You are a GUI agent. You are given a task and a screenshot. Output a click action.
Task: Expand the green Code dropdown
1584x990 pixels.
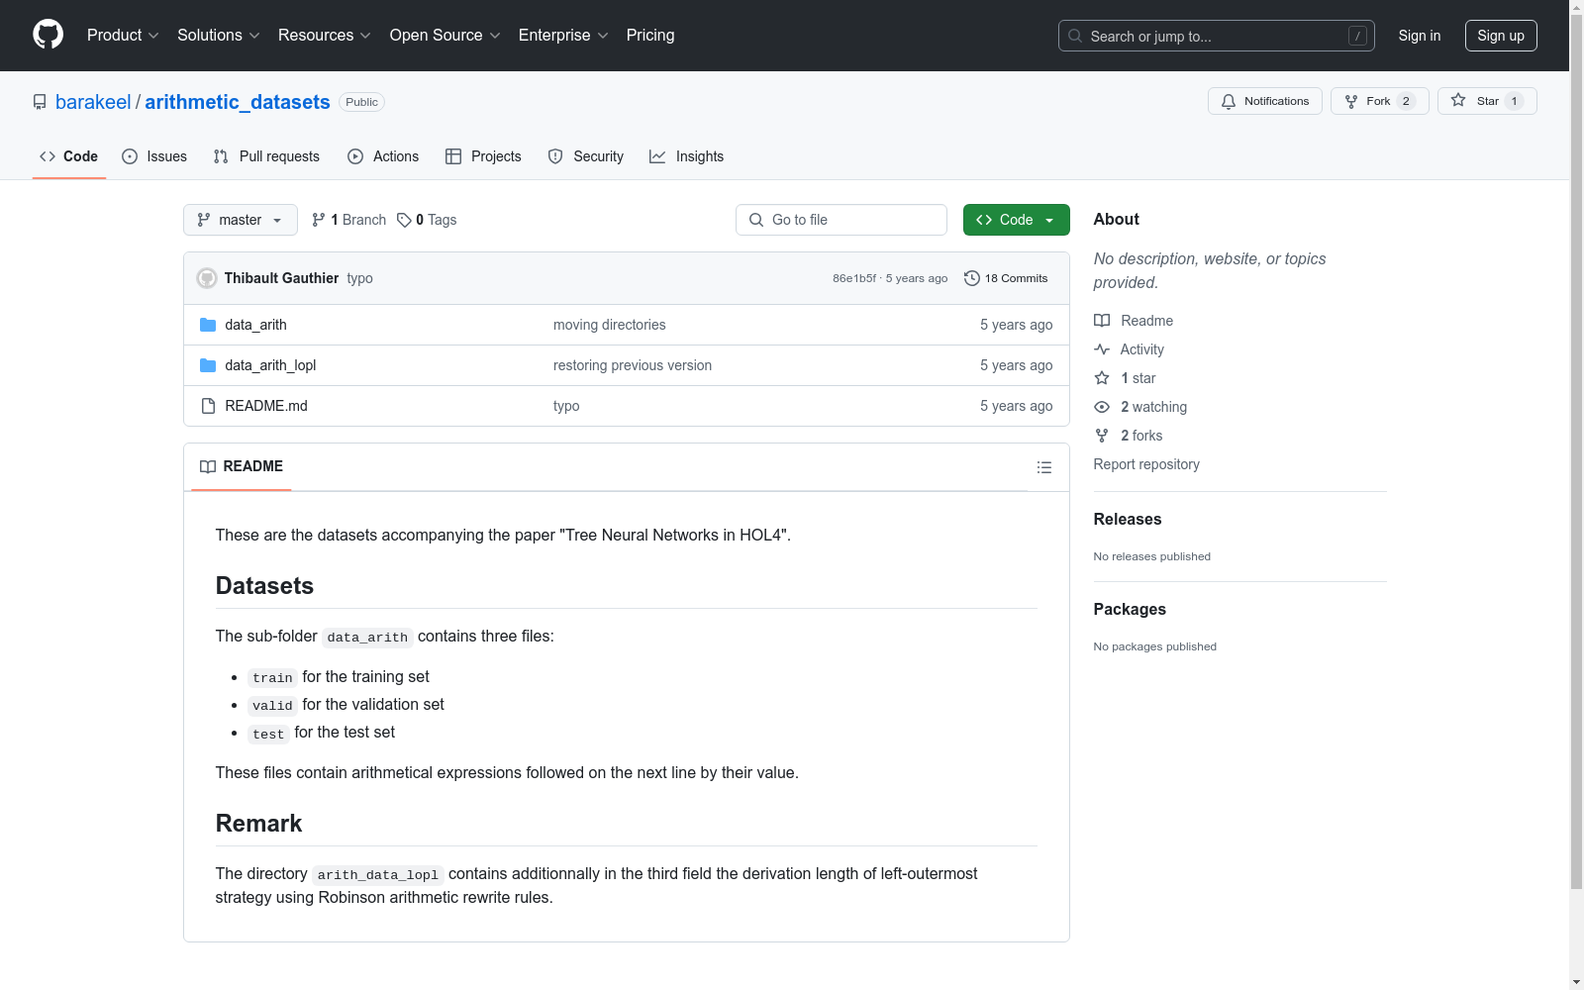(1017, 220)
